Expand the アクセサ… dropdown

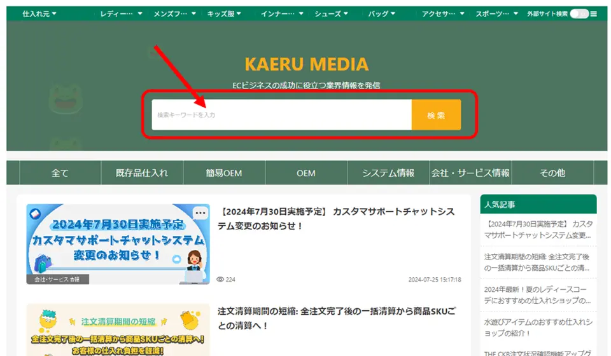click(443, 14)
